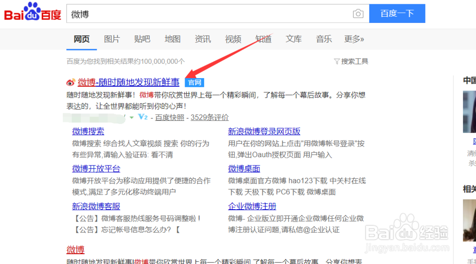Switch to the 贴吧 tab
Viewport: 476px width, 264px height.
click(142, 39)
